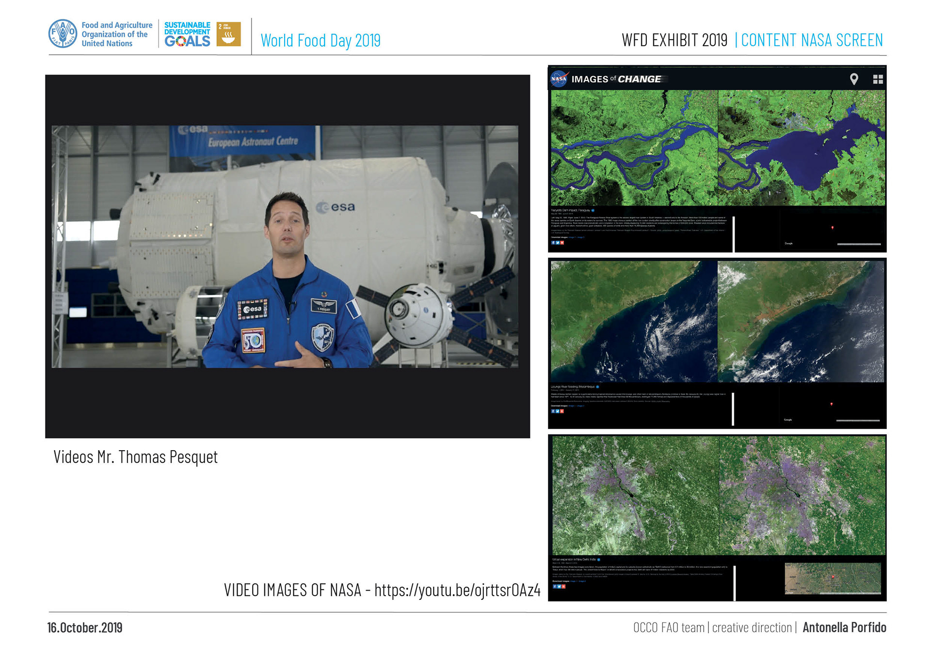Click the NASA meatball logo
931x658 pixels.
[559, 78]
